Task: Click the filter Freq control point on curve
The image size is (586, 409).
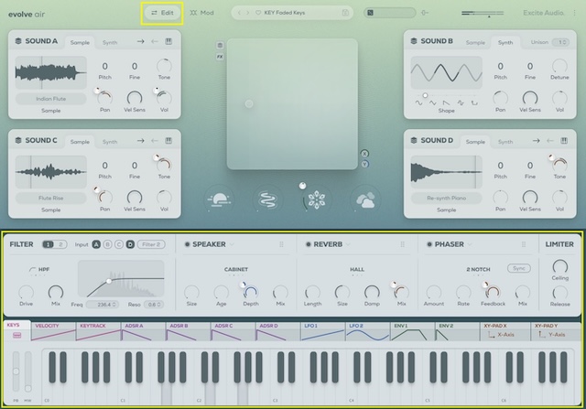Action: pos(109,280)
